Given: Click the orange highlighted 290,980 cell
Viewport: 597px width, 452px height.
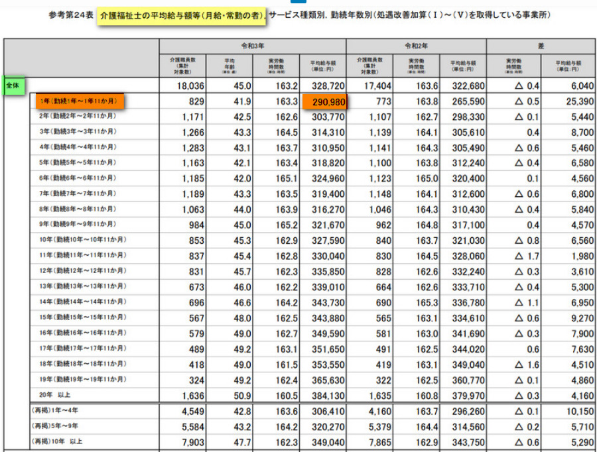Looking at the screenshot, I should pos(324,101).
